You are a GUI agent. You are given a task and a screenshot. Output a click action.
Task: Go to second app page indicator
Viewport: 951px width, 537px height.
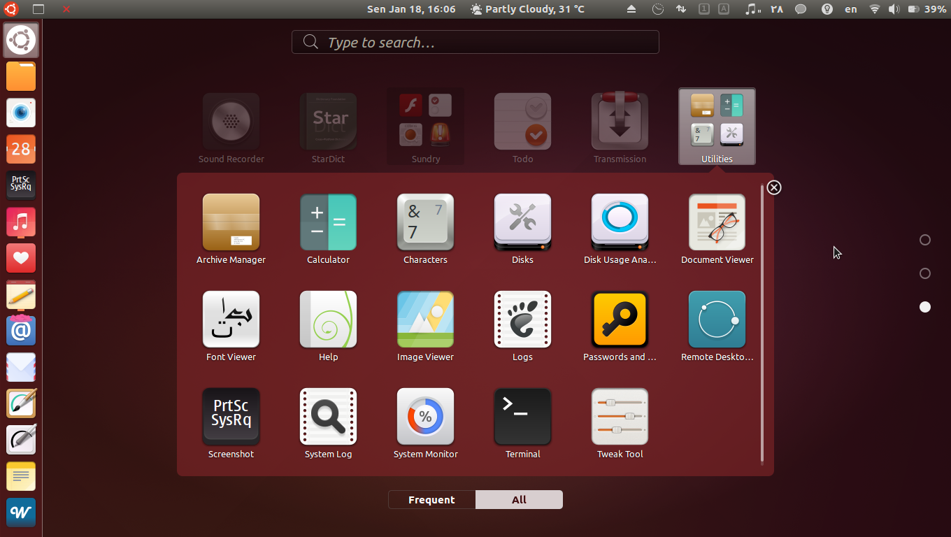pyautogui.click(x=924, y=273)
